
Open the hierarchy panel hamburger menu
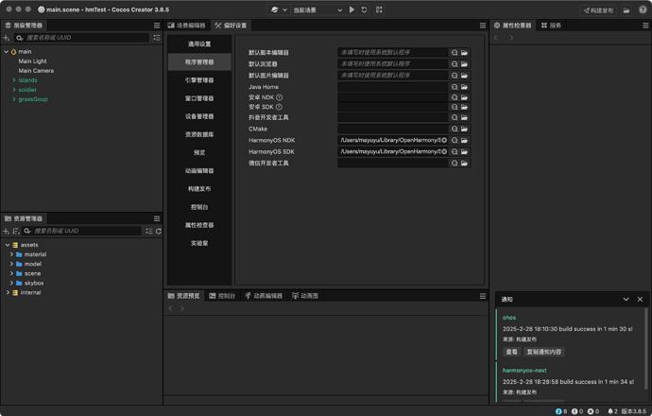pyautogui.click(x=157, y=26)
